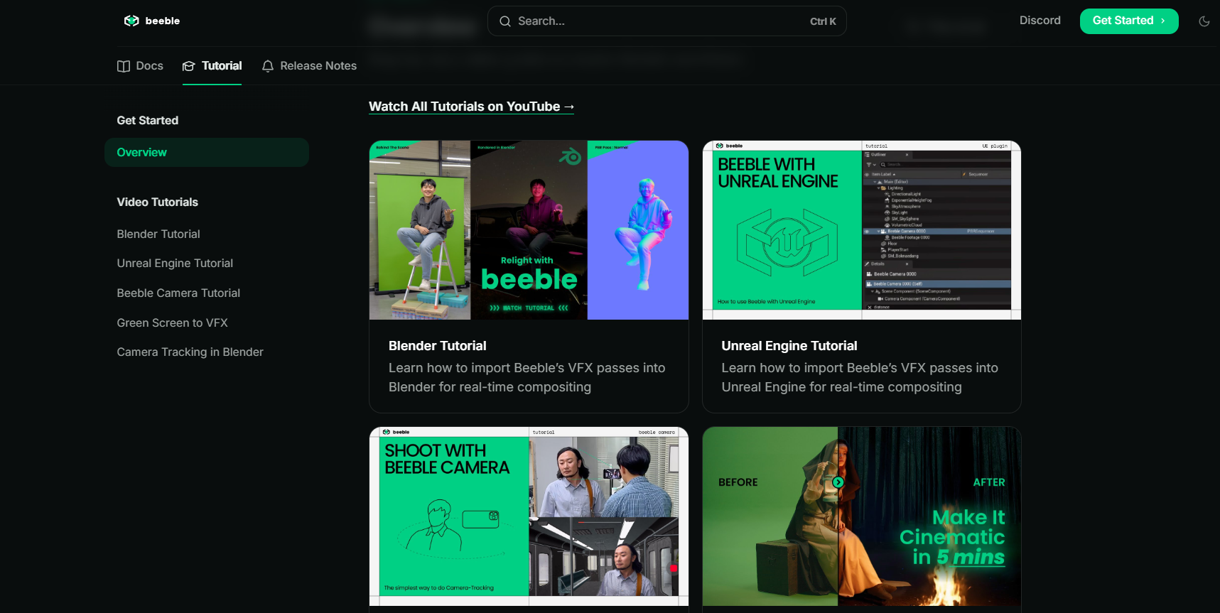The image size is (1220, 613).
Task: Click the search magnifier icon
Action: click(505, 21)
